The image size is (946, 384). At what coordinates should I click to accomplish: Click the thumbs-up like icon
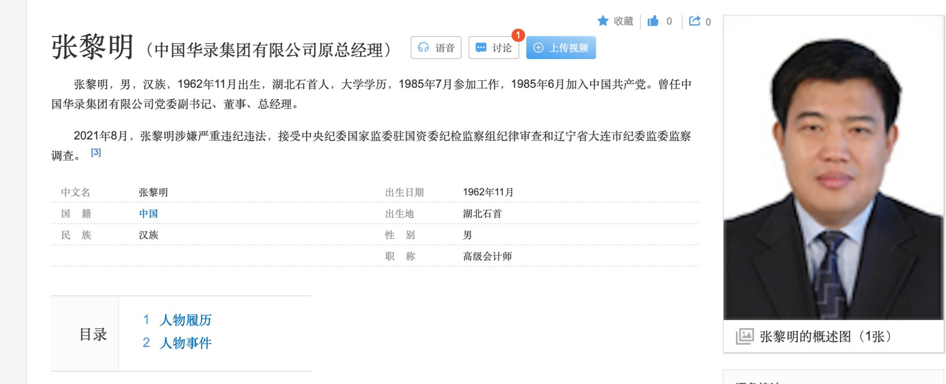pos(653,21)
